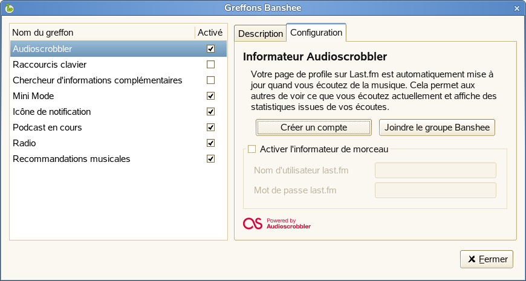
Task: Select the Radio plugin row
Action: 119,143
